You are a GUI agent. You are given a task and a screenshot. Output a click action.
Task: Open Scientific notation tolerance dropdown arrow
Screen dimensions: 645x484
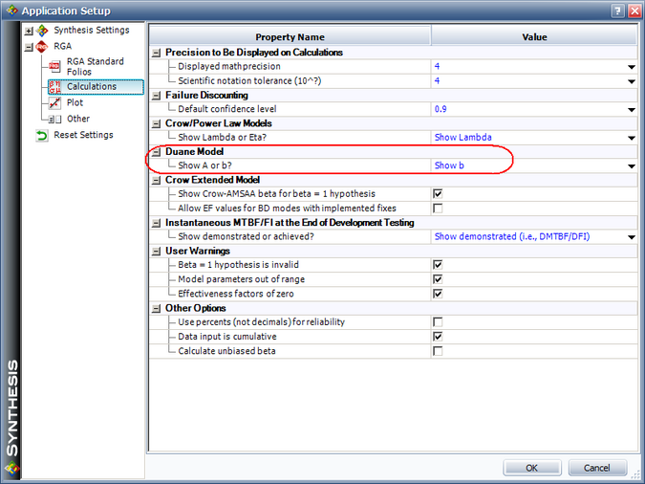click(x=632, y=81)
